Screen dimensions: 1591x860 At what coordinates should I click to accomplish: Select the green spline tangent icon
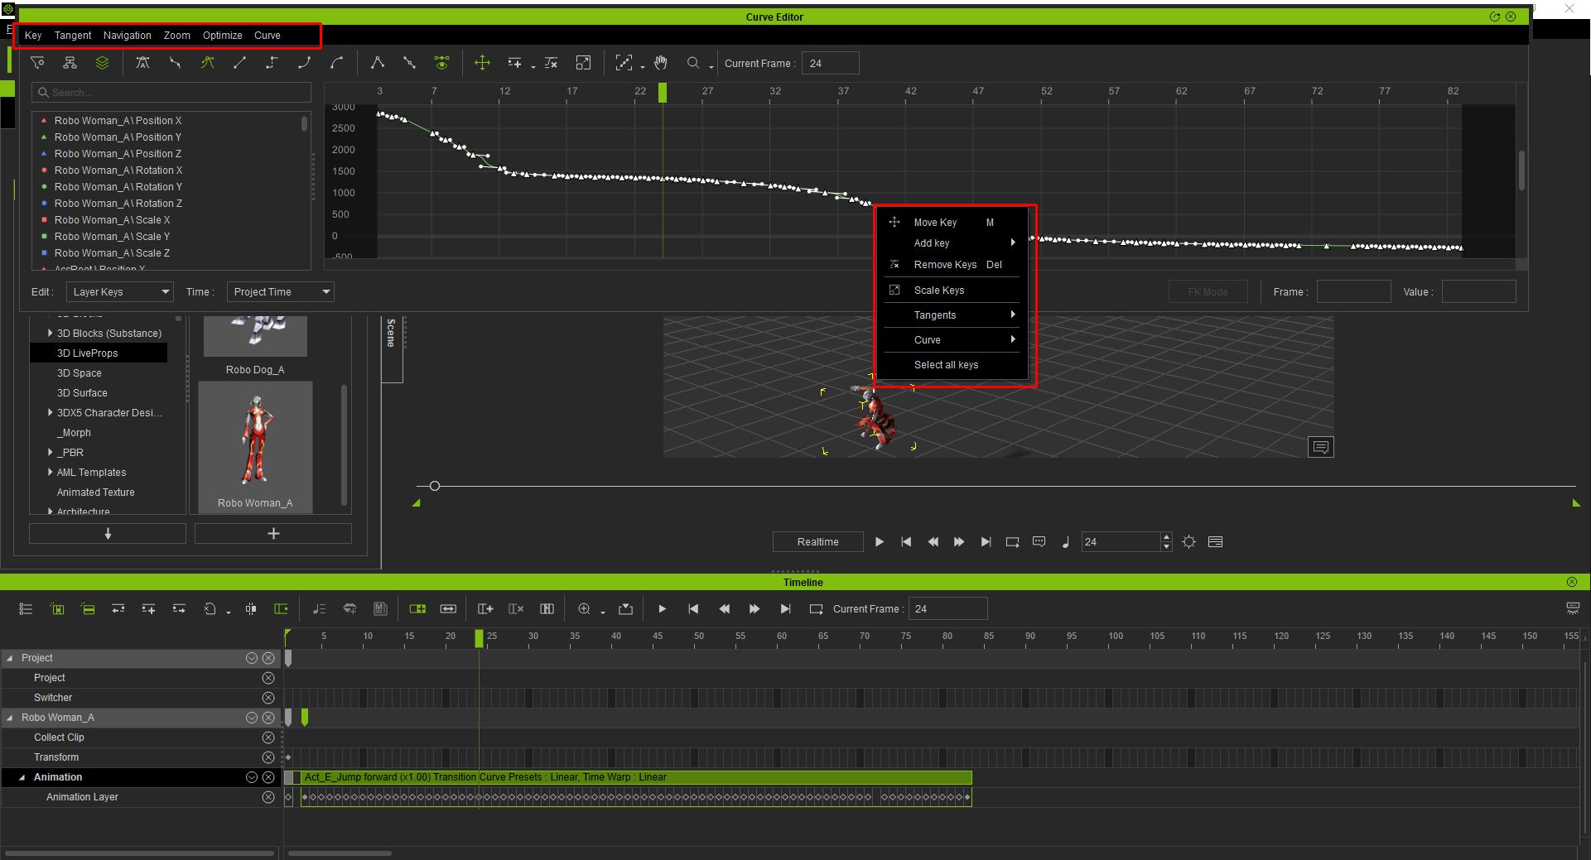pyautogui.click(x=207, y=63)
